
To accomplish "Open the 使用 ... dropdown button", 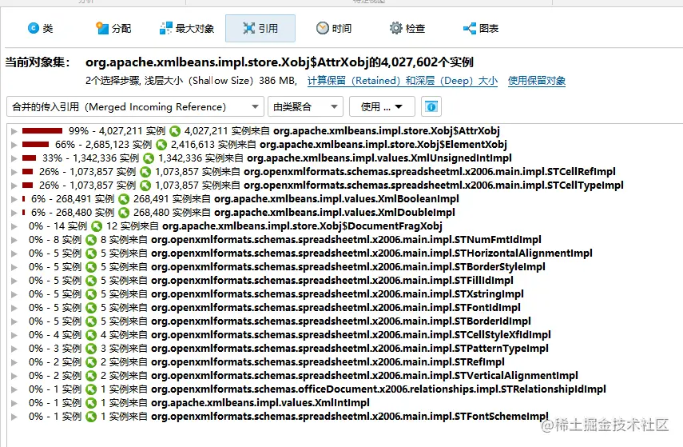I will (x=382, y=107).
